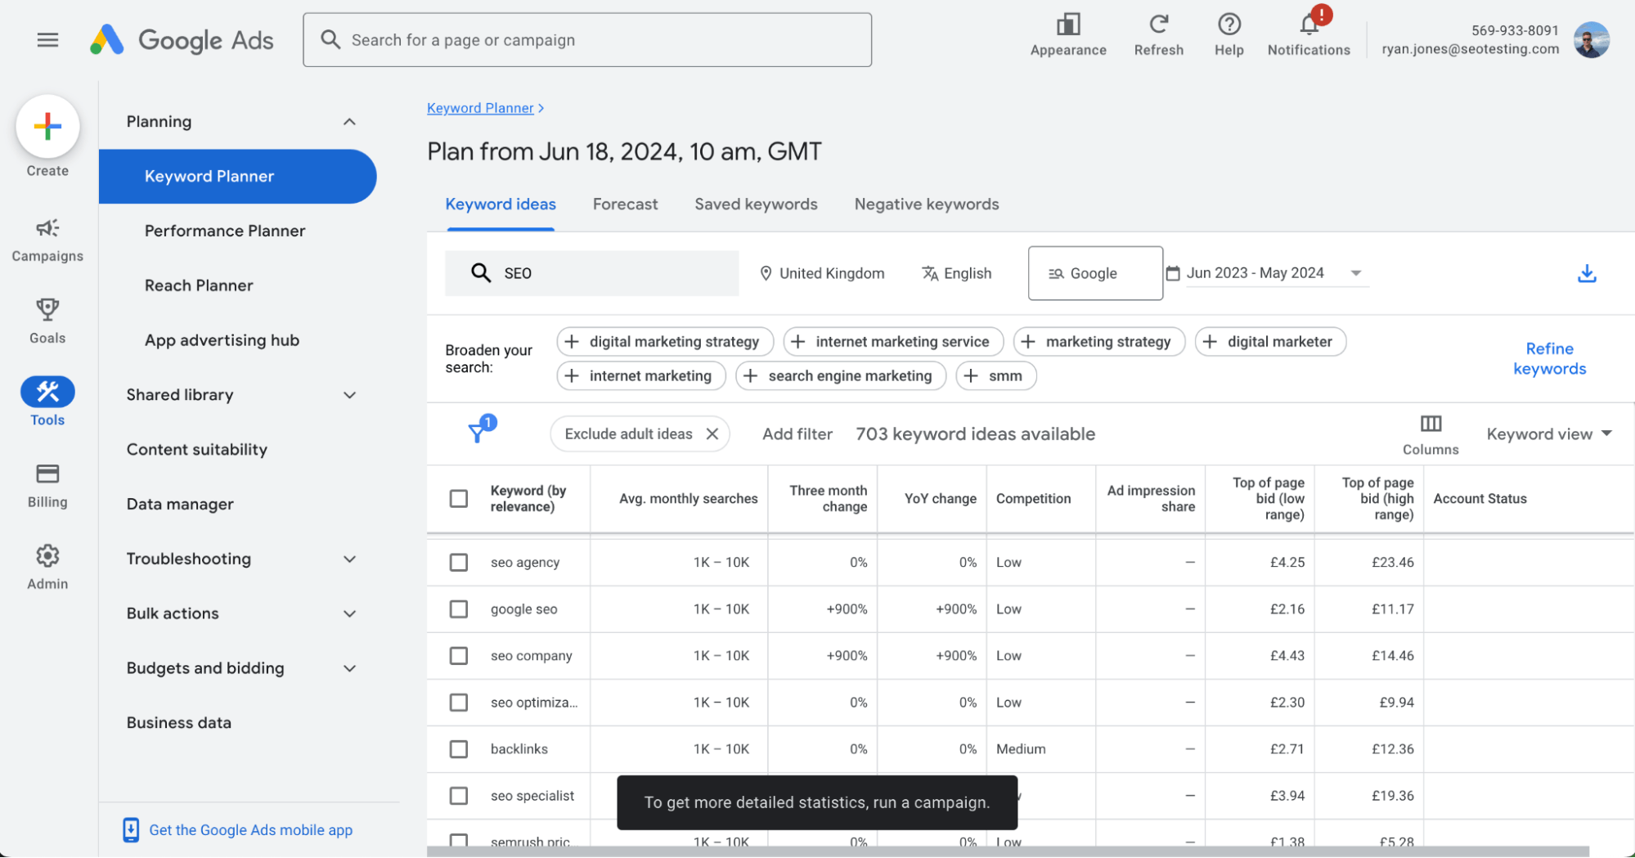
Task: Select all keywords with header checkbox
Action: [x=459, y=498]
